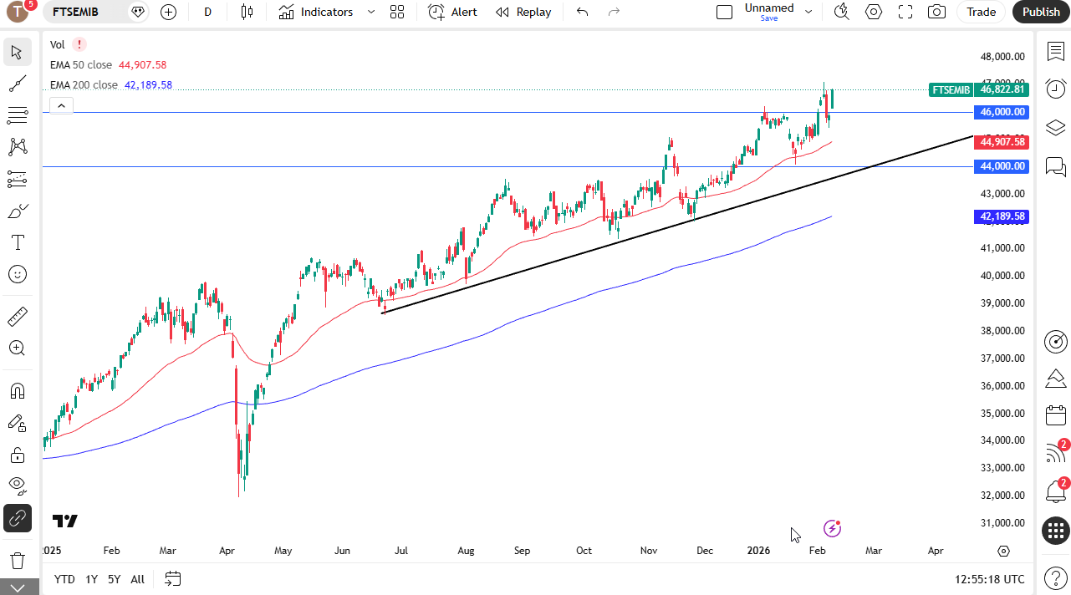Publish the chart idea
Viewport: 1071px width, 595px height.
click(x=1041, y=12)
